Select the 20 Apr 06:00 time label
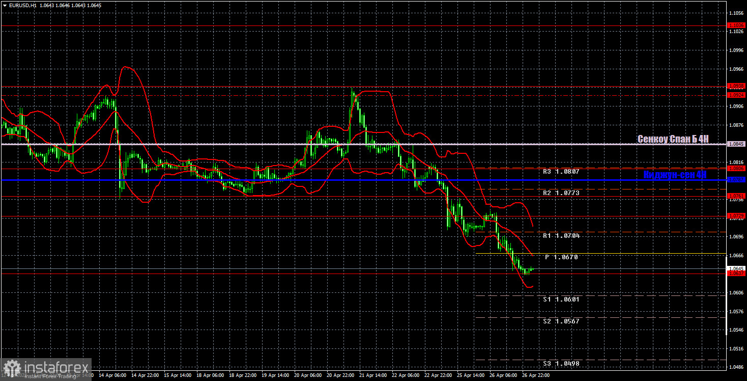Screen dimensions: 747x381 click(x=309, y=375)
